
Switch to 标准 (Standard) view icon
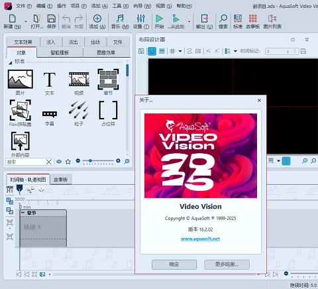238,19
